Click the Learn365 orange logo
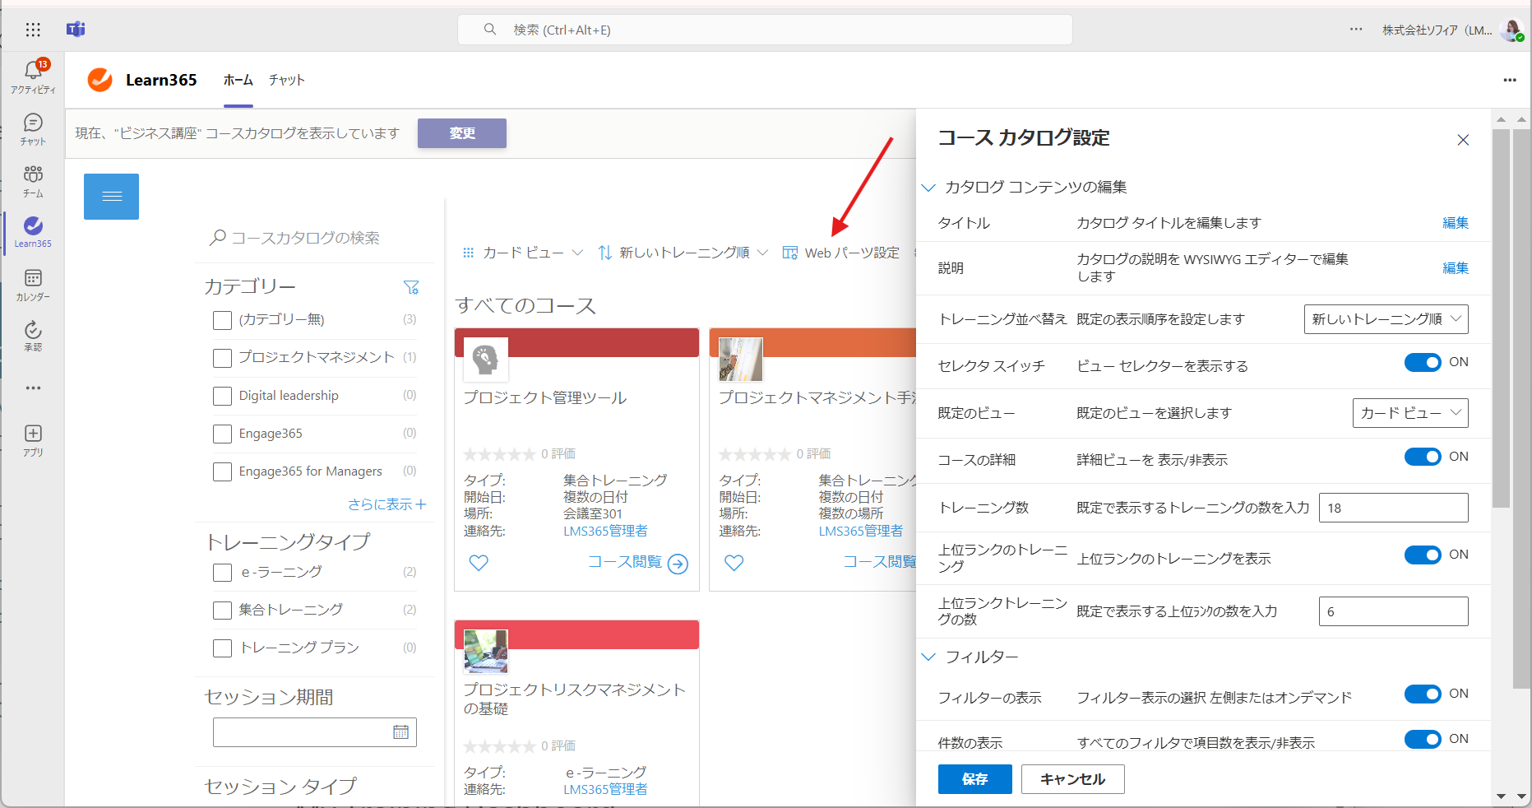 pos(100,80)
